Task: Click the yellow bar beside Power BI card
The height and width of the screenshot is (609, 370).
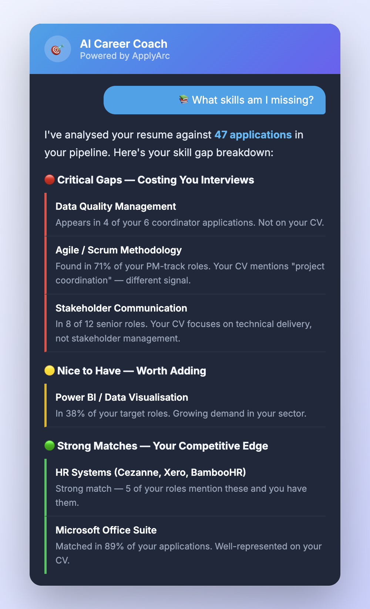Action: (x=45, y=406)
